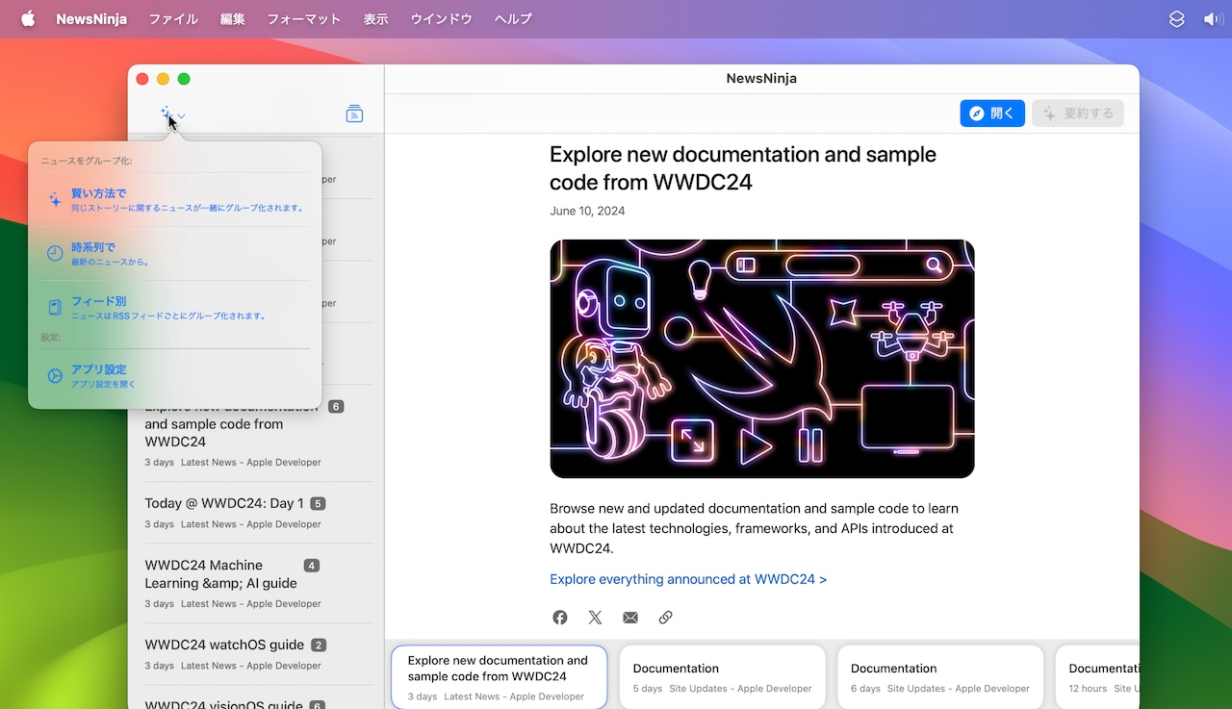This screenshot has height=709, width=1232.
Task: Open the フォーマット menu
Action: 304,19
